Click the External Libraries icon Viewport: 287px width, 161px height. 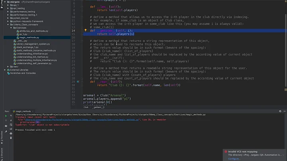8,70
